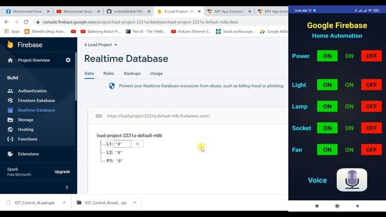Click the Storage folder icon
Image resolution: width=386 pixels, height=217 pixels.
point(10,120)
